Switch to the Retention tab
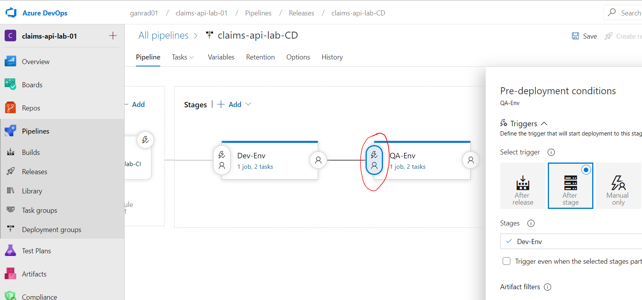This screenshot has height=300, width=642. [261, 57]
